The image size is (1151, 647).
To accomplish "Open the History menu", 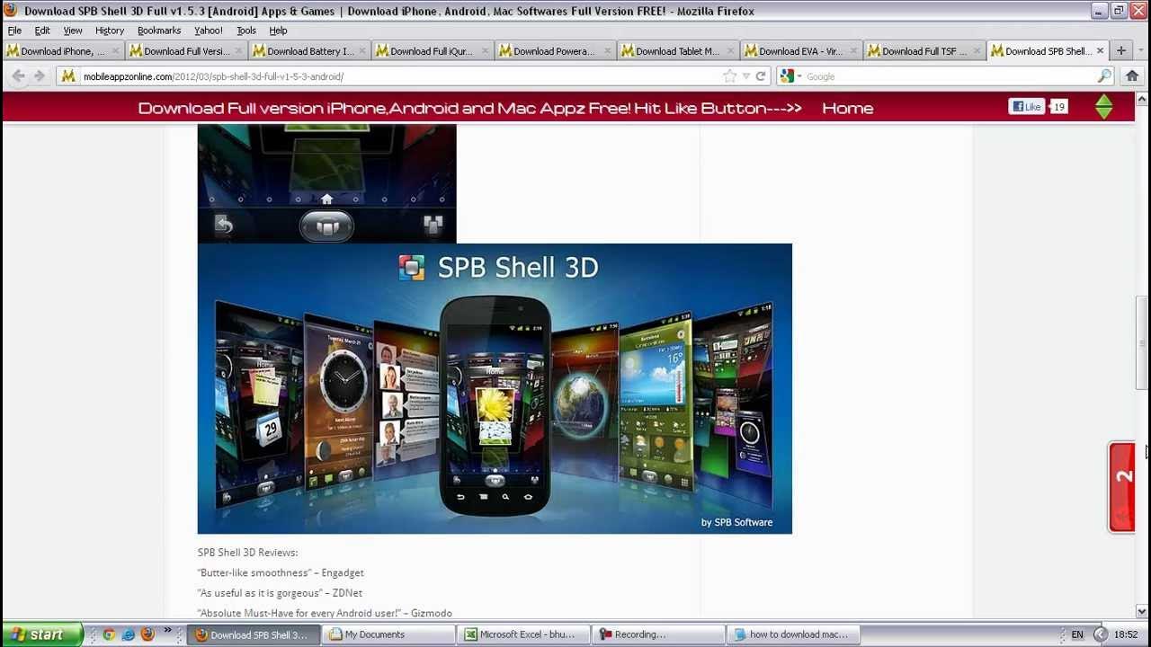I will pos(110,31).
